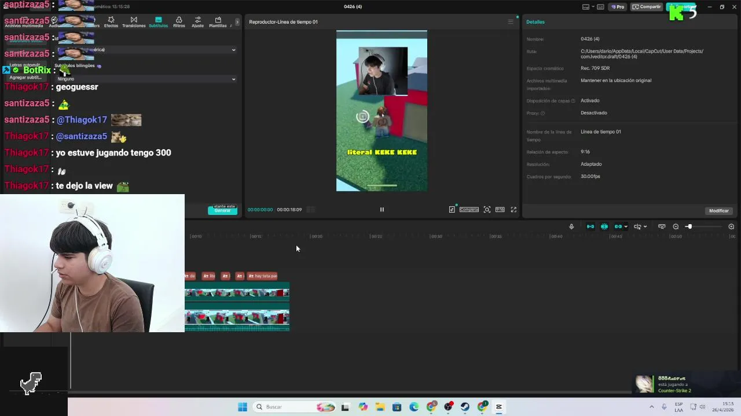Click the layer arrangement info help icon
The height and width of the screenshot is (416, 741).
point(573,101)
